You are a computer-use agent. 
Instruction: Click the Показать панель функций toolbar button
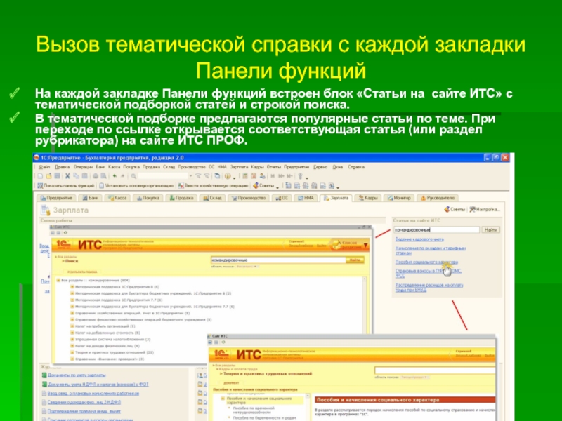(66, 185)
